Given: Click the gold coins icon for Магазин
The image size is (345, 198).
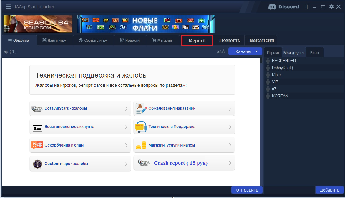Looking at the screenshot, I should click(x=141, y=145).
